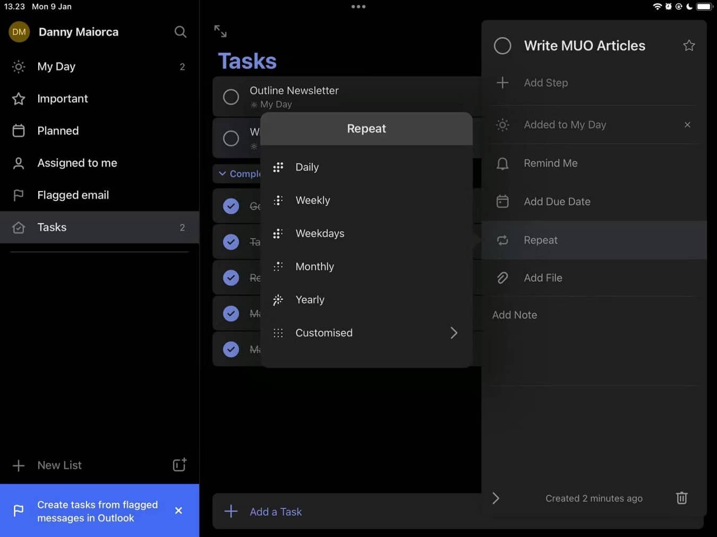Click the Add Step button
This screenshot has height=537, width=717.
tap(545, 83)
